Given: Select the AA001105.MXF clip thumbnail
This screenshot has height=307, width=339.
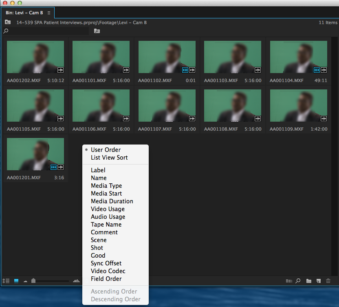Looking at the screenshot, I should [35, 105].
